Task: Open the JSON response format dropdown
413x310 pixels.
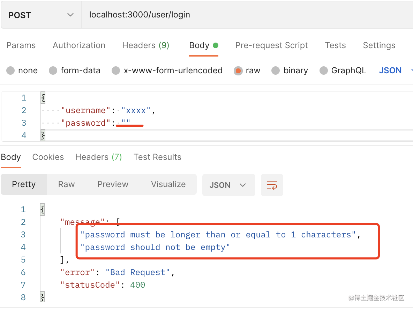Action: 228,185
